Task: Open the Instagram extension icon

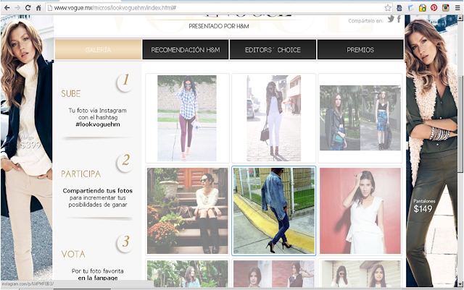Action: pos(446,8)
